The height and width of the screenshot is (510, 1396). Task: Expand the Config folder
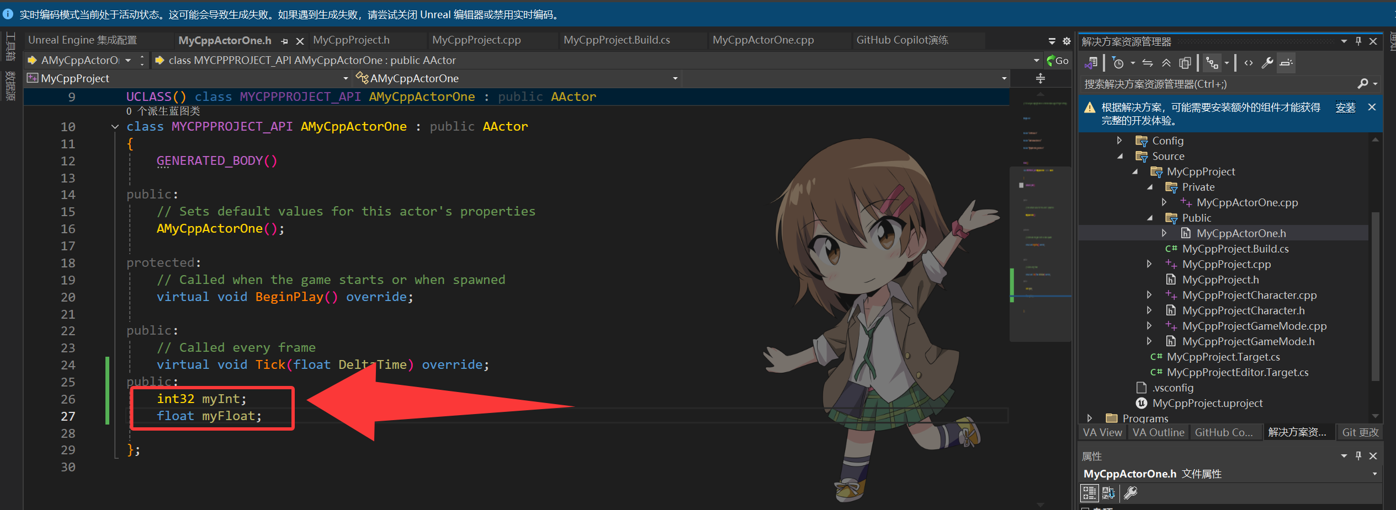pyautogui.click(x=1119, y=141)
